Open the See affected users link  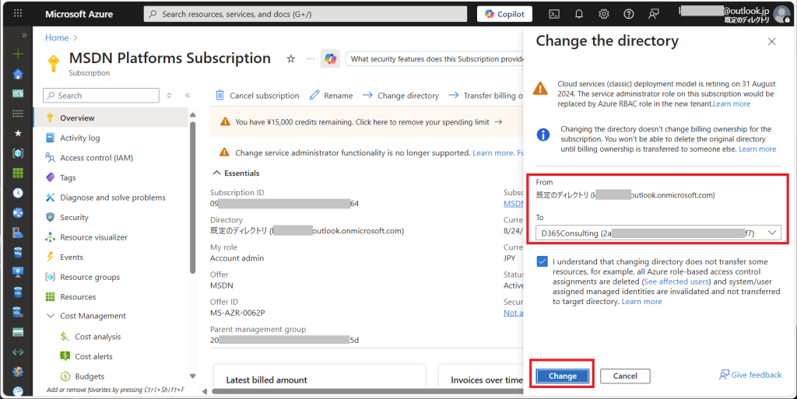coord(676,282)
